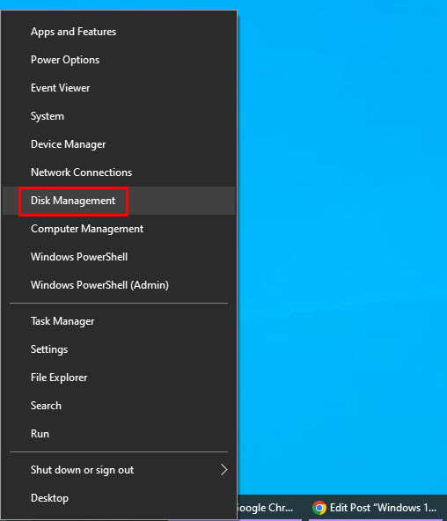The width and height of the screenshot is (447, 521).
Task: Launch File Explorer
Action: coord(119,378)
